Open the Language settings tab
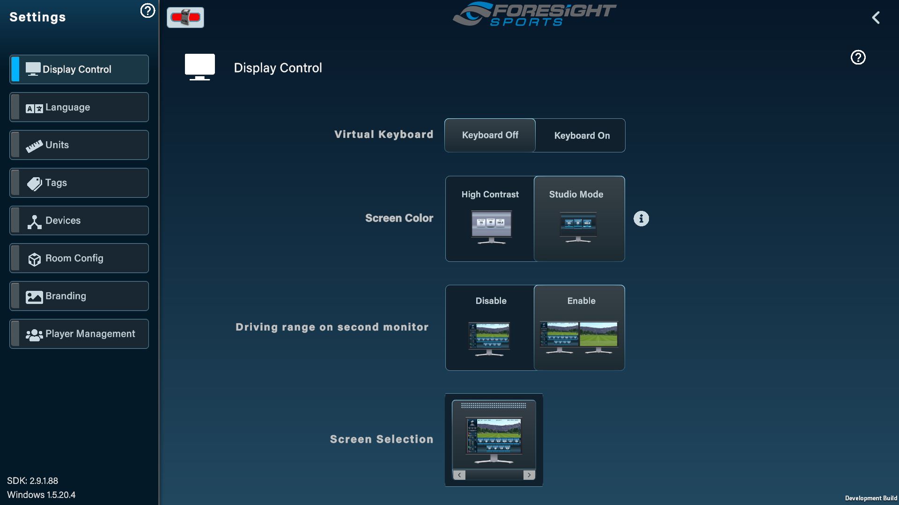This screenshot has width=899, height=505. click(79, 107)
